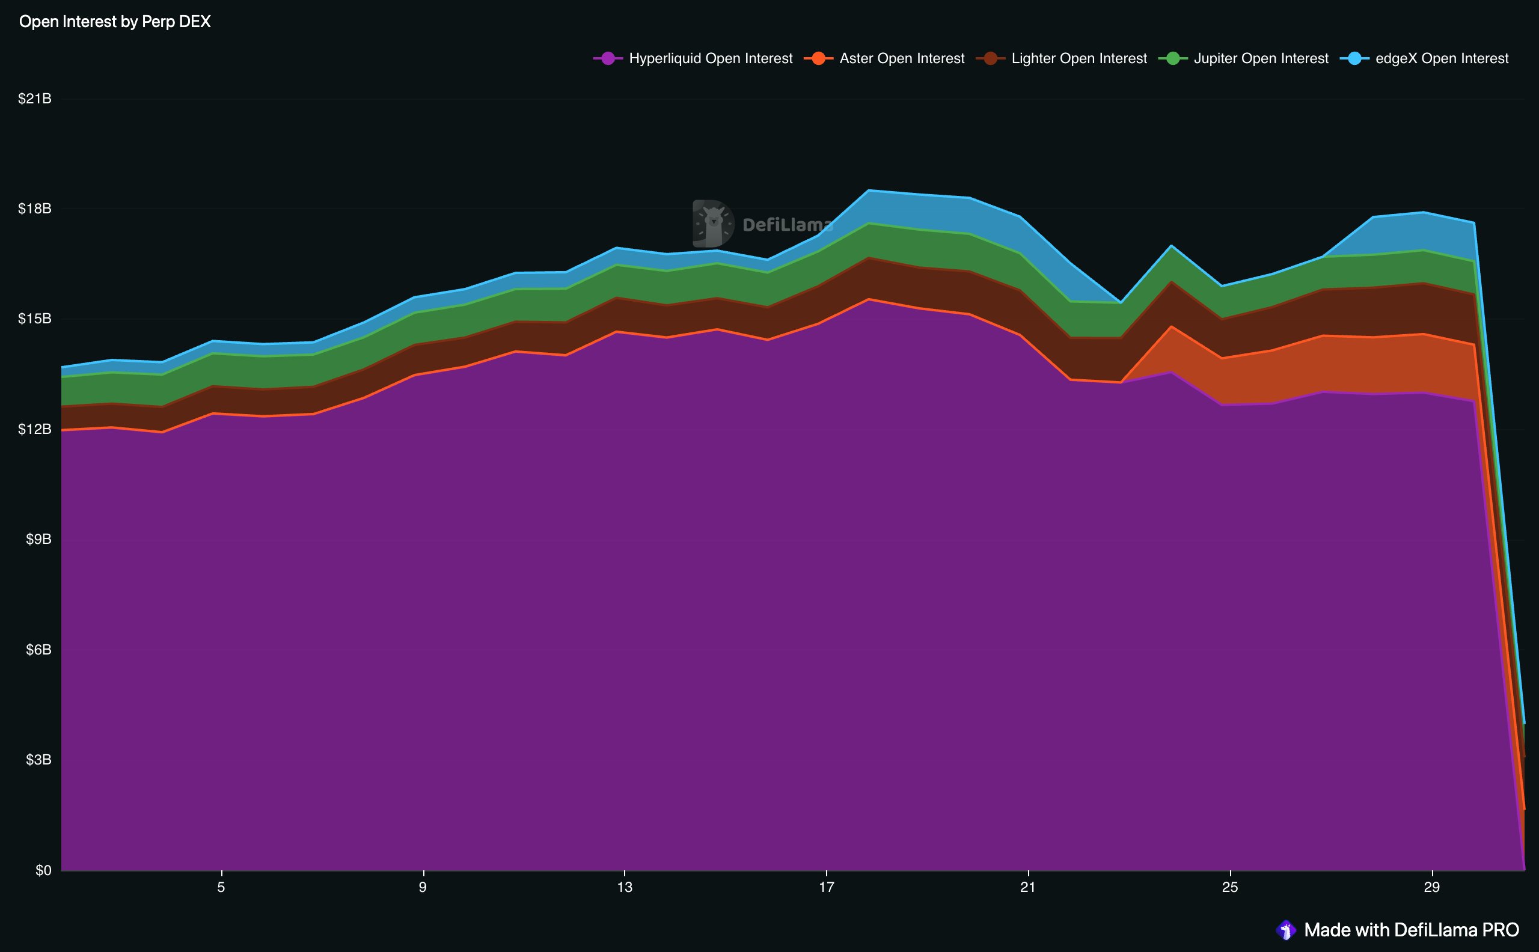
Task: Click the Hyperliquid purple legend marker
Action: [x=608, y=58]
